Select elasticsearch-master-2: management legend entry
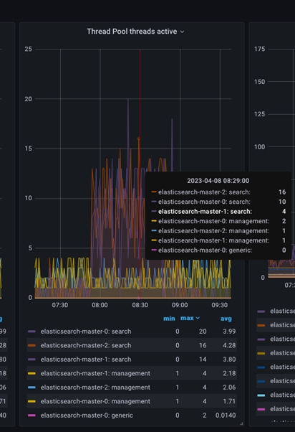This screenshot has width=295, height=432. (x=95, y=388)
